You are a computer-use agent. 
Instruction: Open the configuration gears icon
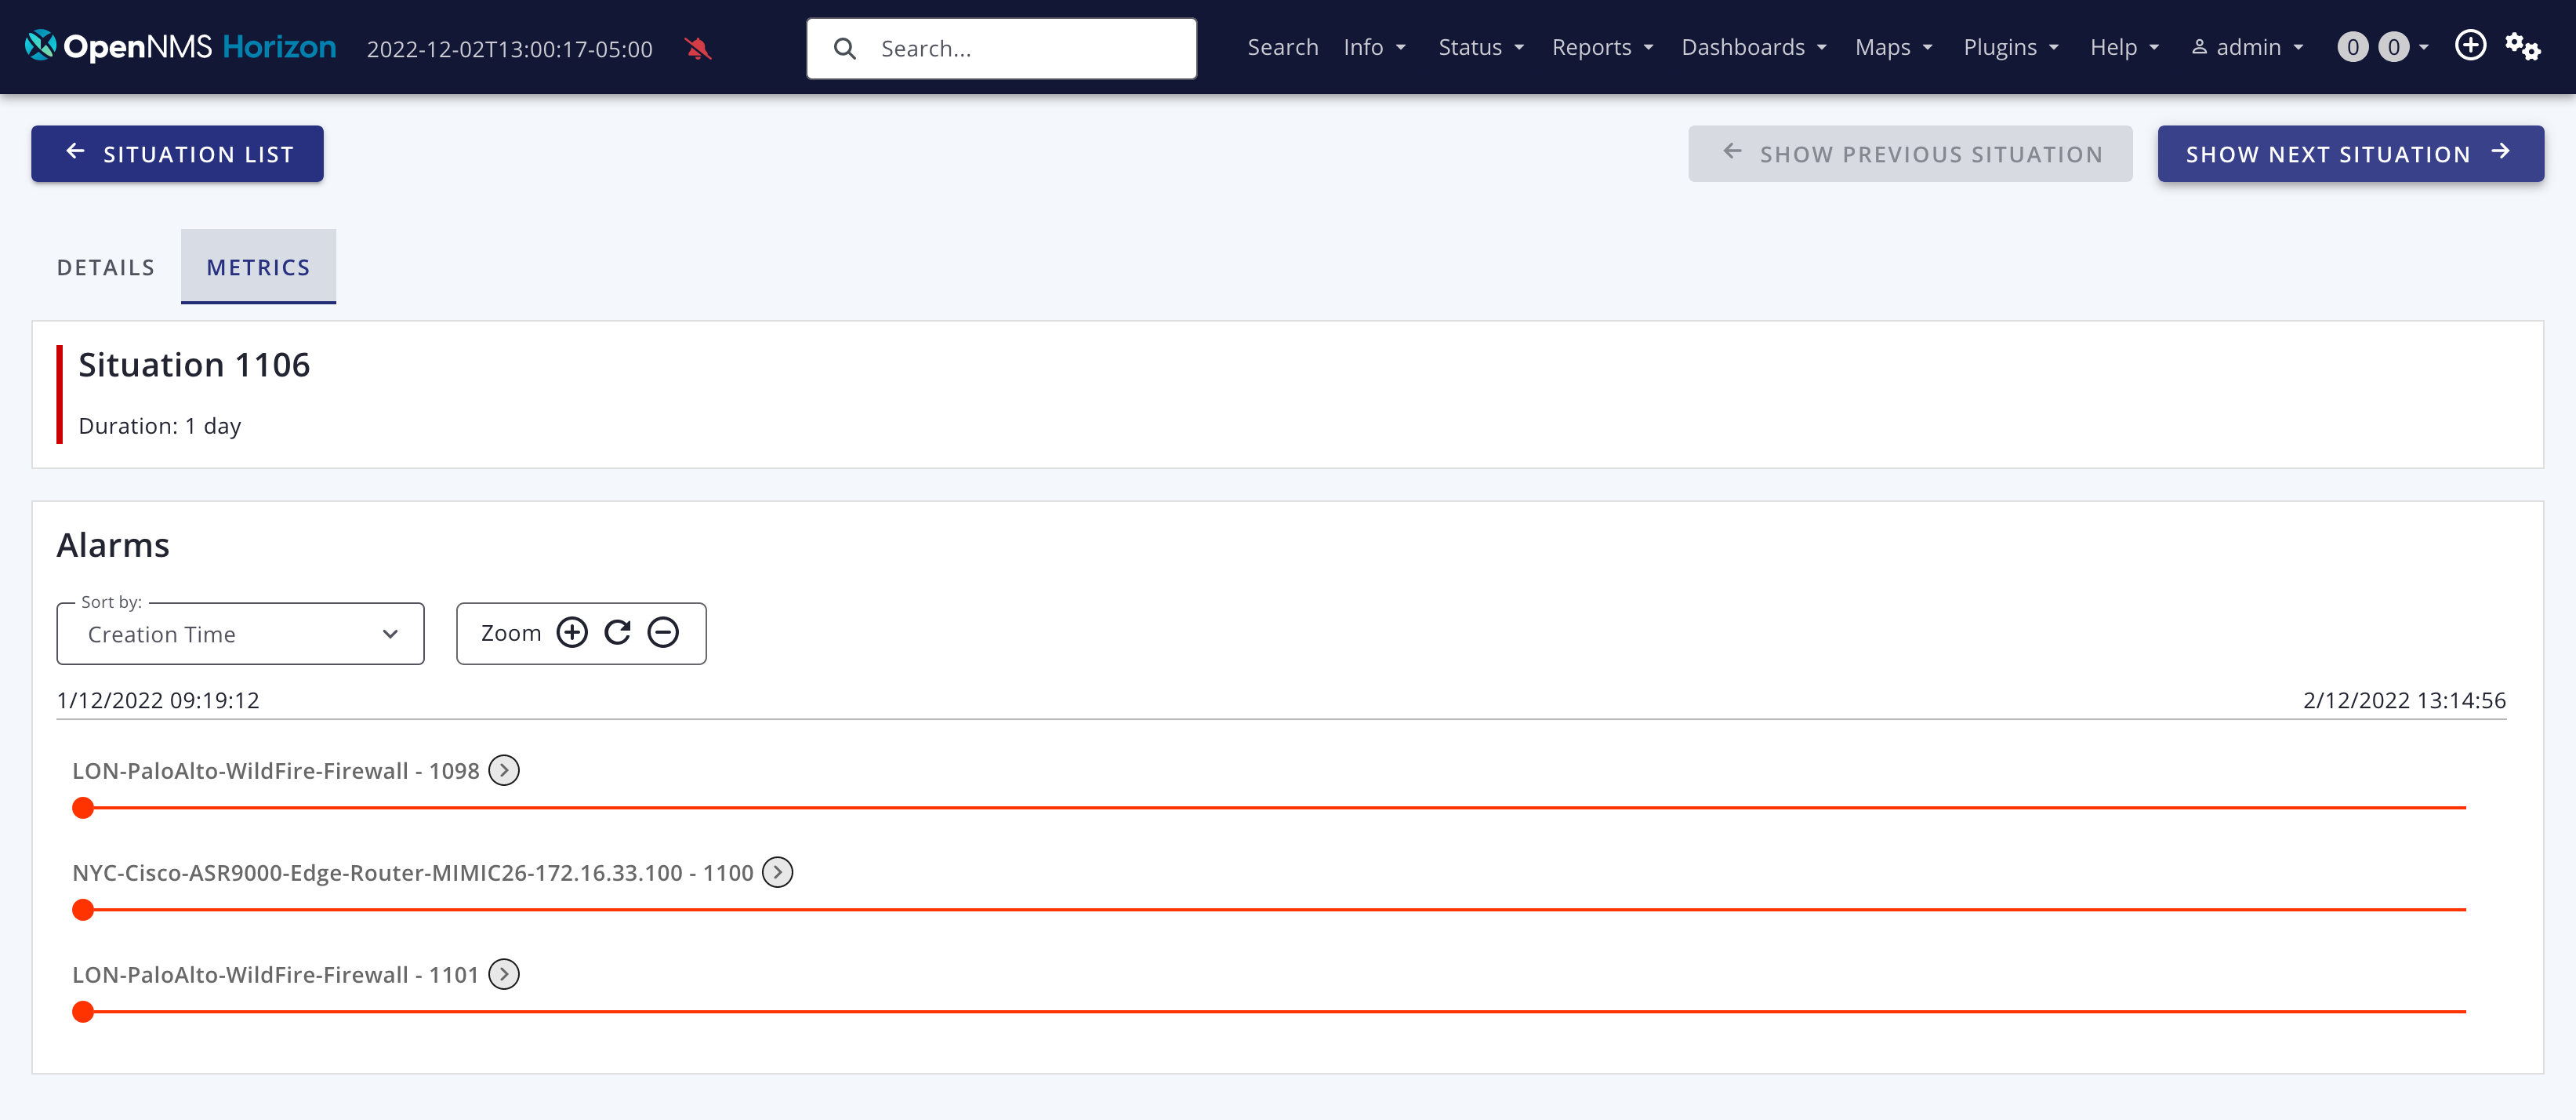pos(2521,46)
